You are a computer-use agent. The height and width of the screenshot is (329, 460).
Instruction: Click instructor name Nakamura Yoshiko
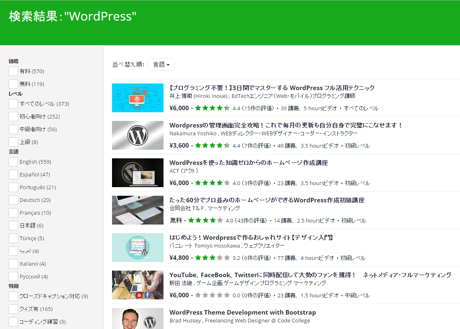193,134
